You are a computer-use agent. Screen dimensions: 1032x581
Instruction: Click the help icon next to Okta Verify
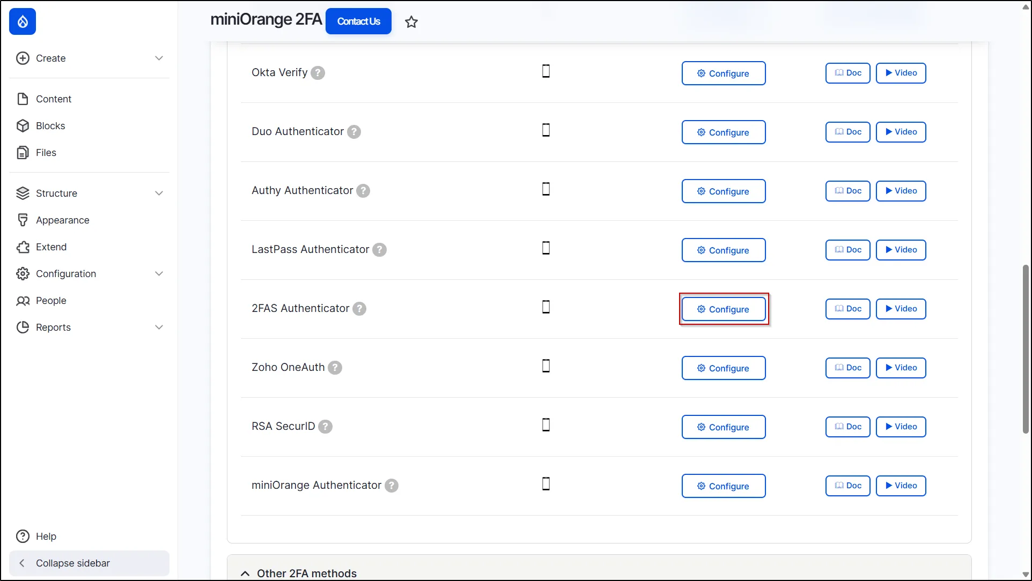point(318,73)
